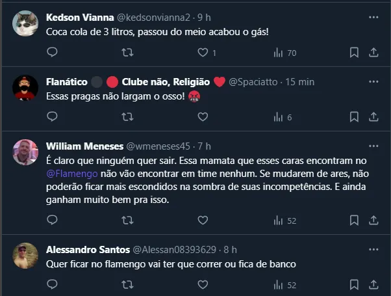Like Kedson Vianna's tweet with 1 like
The height and width of the screenshot is (296, 391).
coord(203,53)
